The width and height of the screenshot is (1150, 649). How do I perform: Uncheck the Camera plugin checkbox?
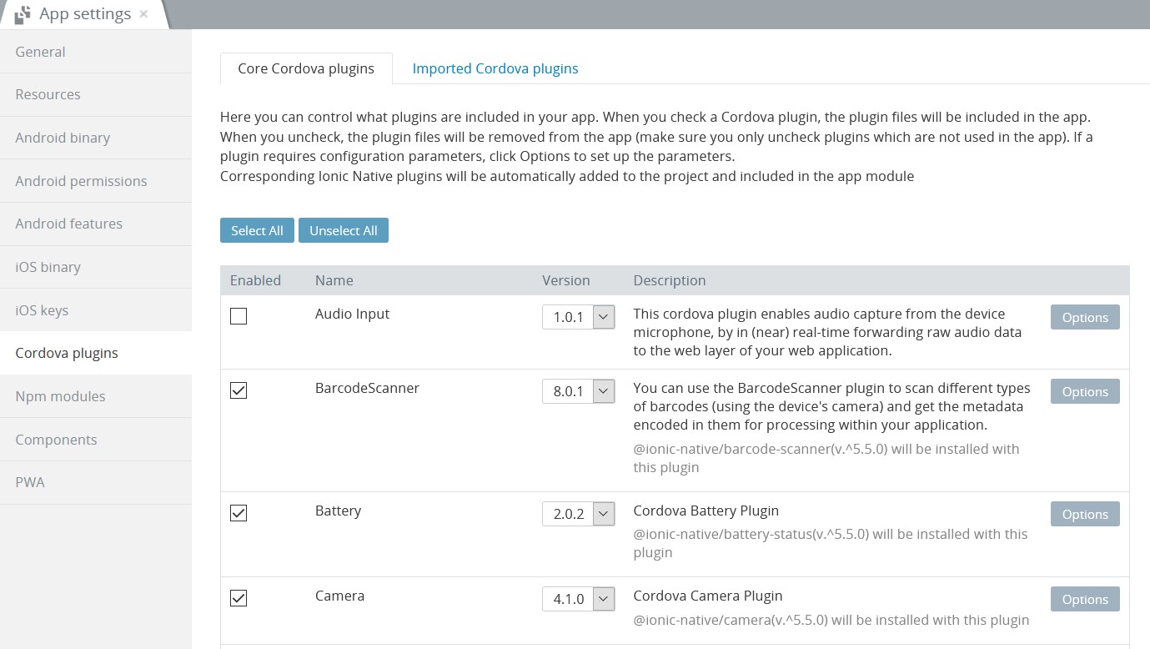[239, 598]
